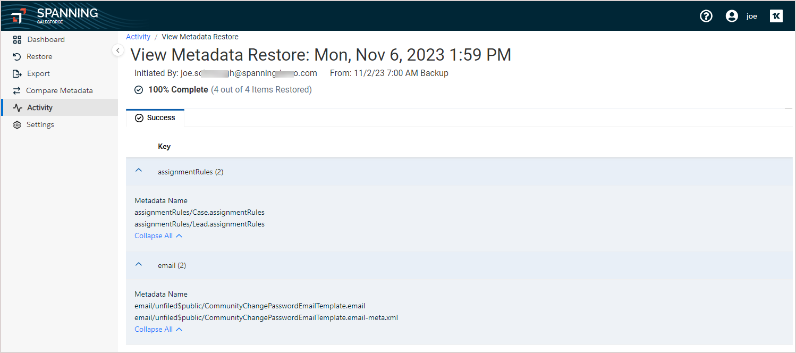Collapse the assignmentRules (2) row chevron
This screenshot has height=353, width=796.
tap(139, 171)
